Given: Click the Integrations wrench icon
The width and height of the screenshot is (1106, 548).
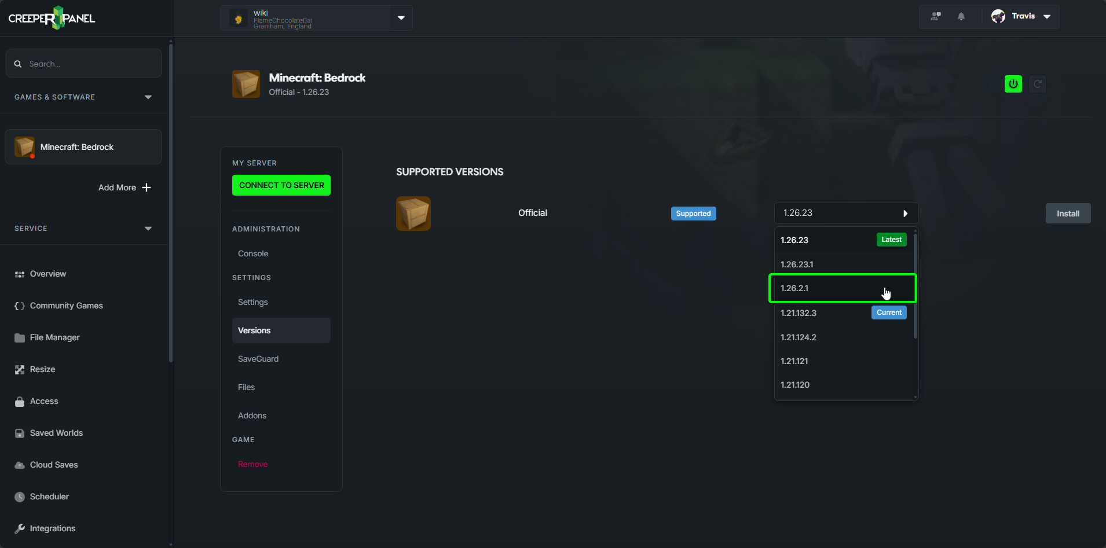Looking at the screenshot, I should coord(20,529).
